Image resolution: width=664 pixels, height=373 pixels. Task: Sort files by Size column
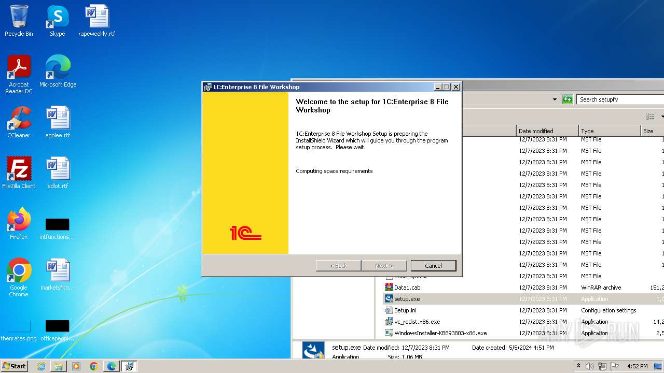[x=653, y=131]
